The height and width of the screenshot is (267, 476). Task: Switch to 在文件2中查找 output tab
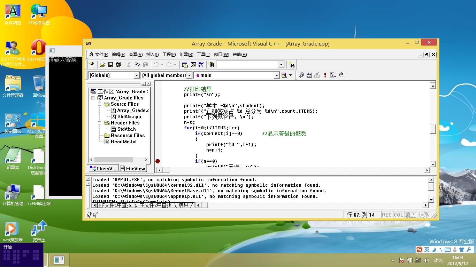tap(155, 205)
